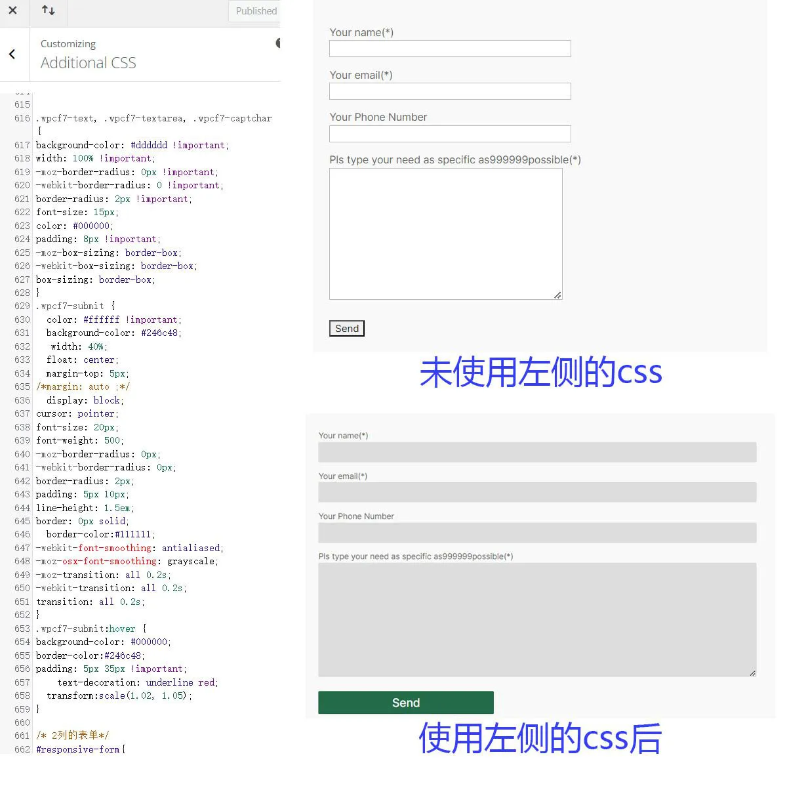Click the Your name input in top form
The width and height of the screenshot is (787, 788).
point(449,48)
